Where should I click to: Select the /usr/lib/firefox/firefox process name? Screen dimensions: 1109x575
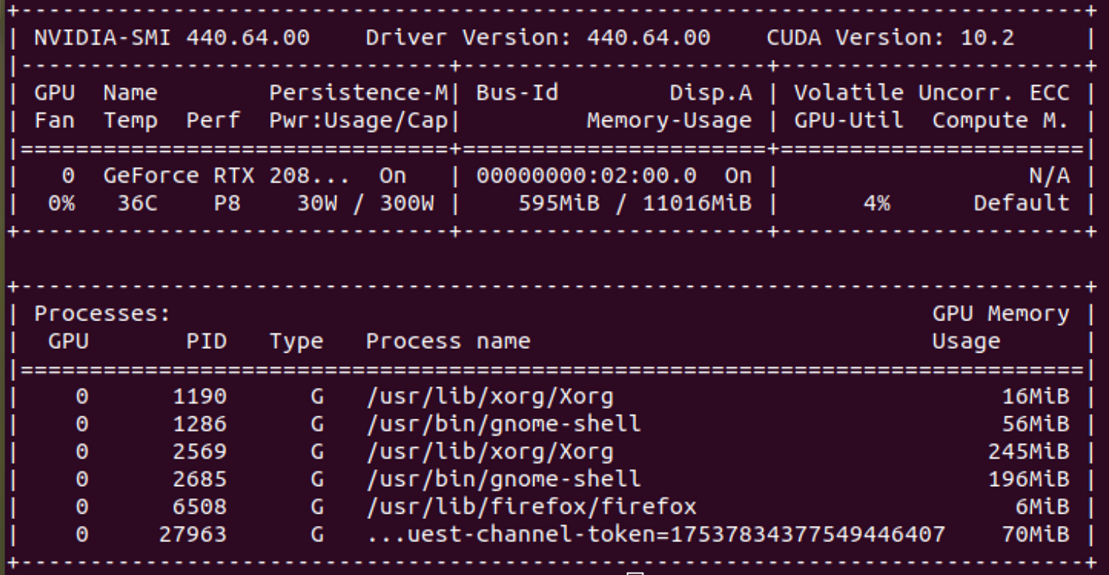pos(532,507)
